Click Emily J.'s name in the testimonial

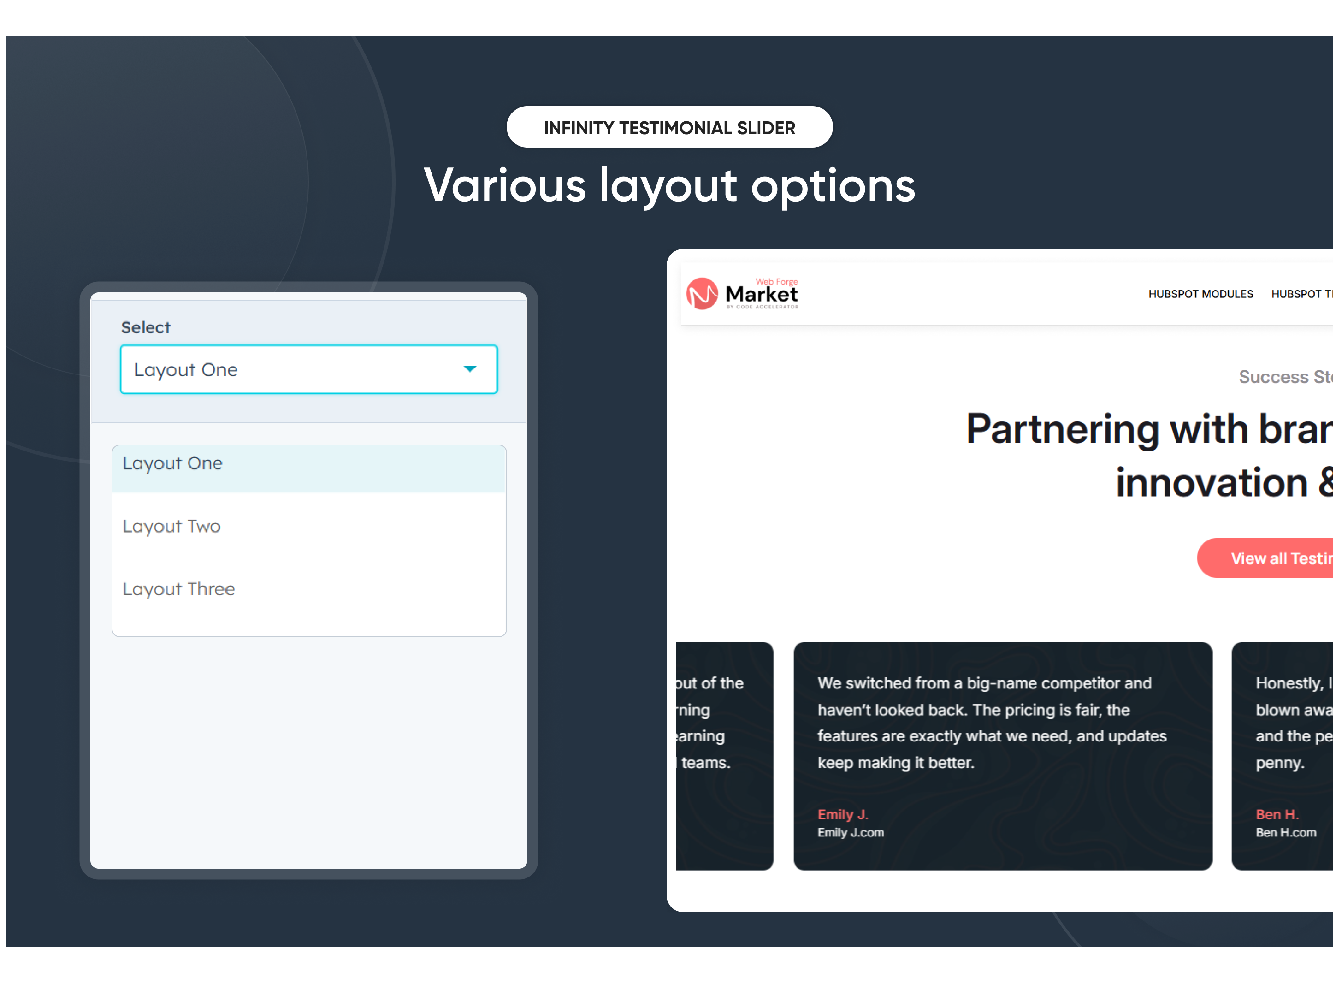click(843, 813)
